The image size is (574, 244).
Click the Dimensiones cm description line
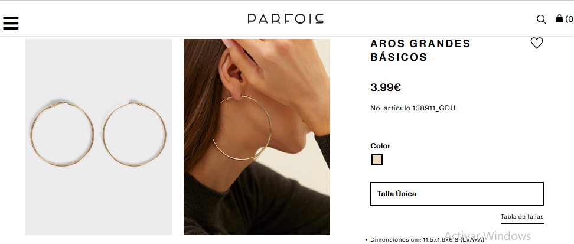(x=427, y=240)
